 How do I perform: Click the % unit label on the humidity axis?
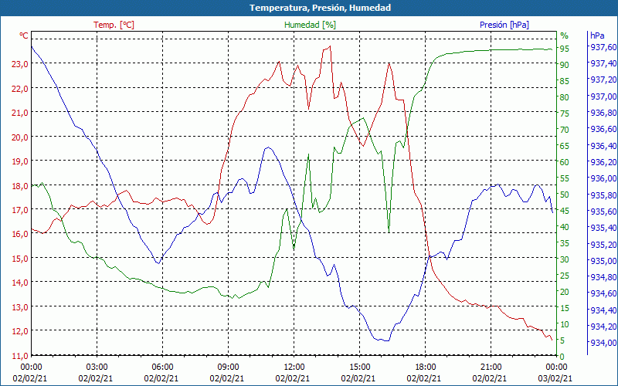click(x=565, y=36)
